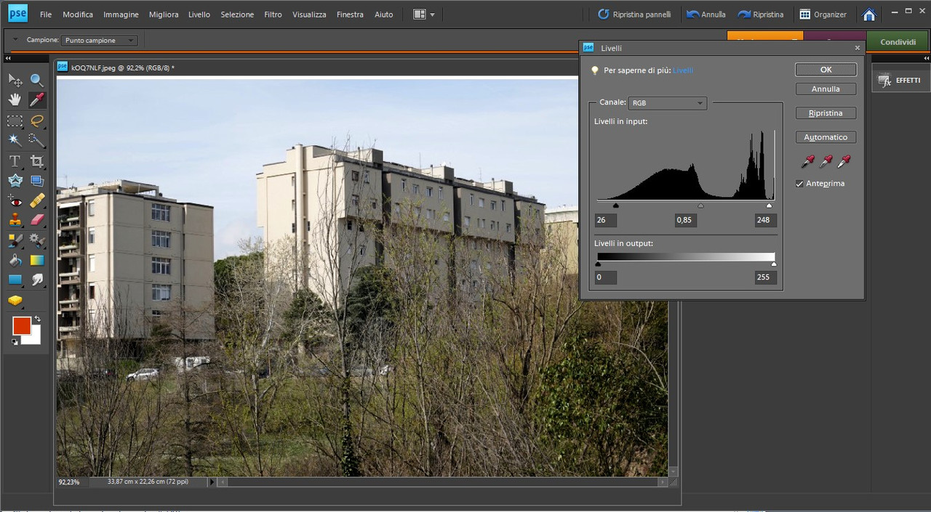Pick the gray point eyedropper in Livelli
931x512 pixels.
point(826,161)
